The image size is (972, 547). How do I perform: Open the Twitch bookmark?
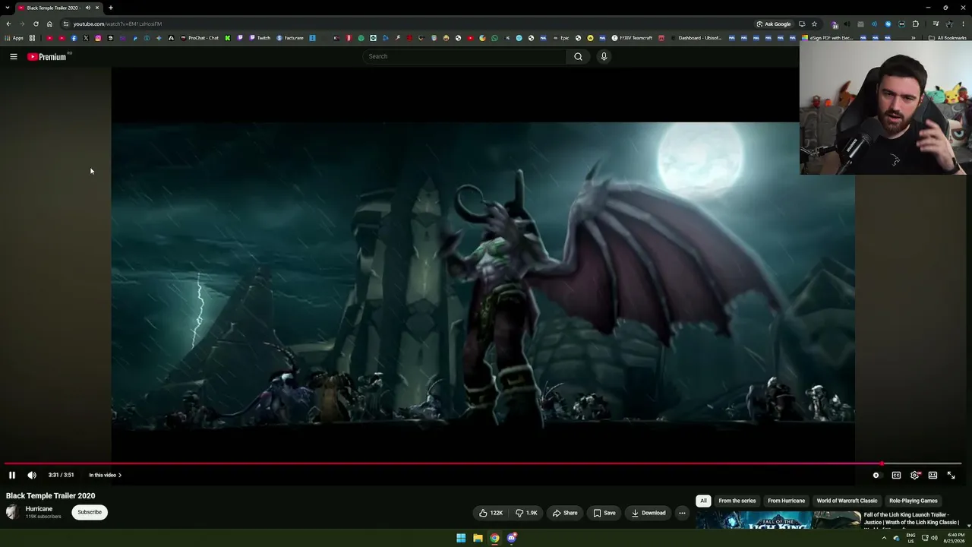(259, 38)
